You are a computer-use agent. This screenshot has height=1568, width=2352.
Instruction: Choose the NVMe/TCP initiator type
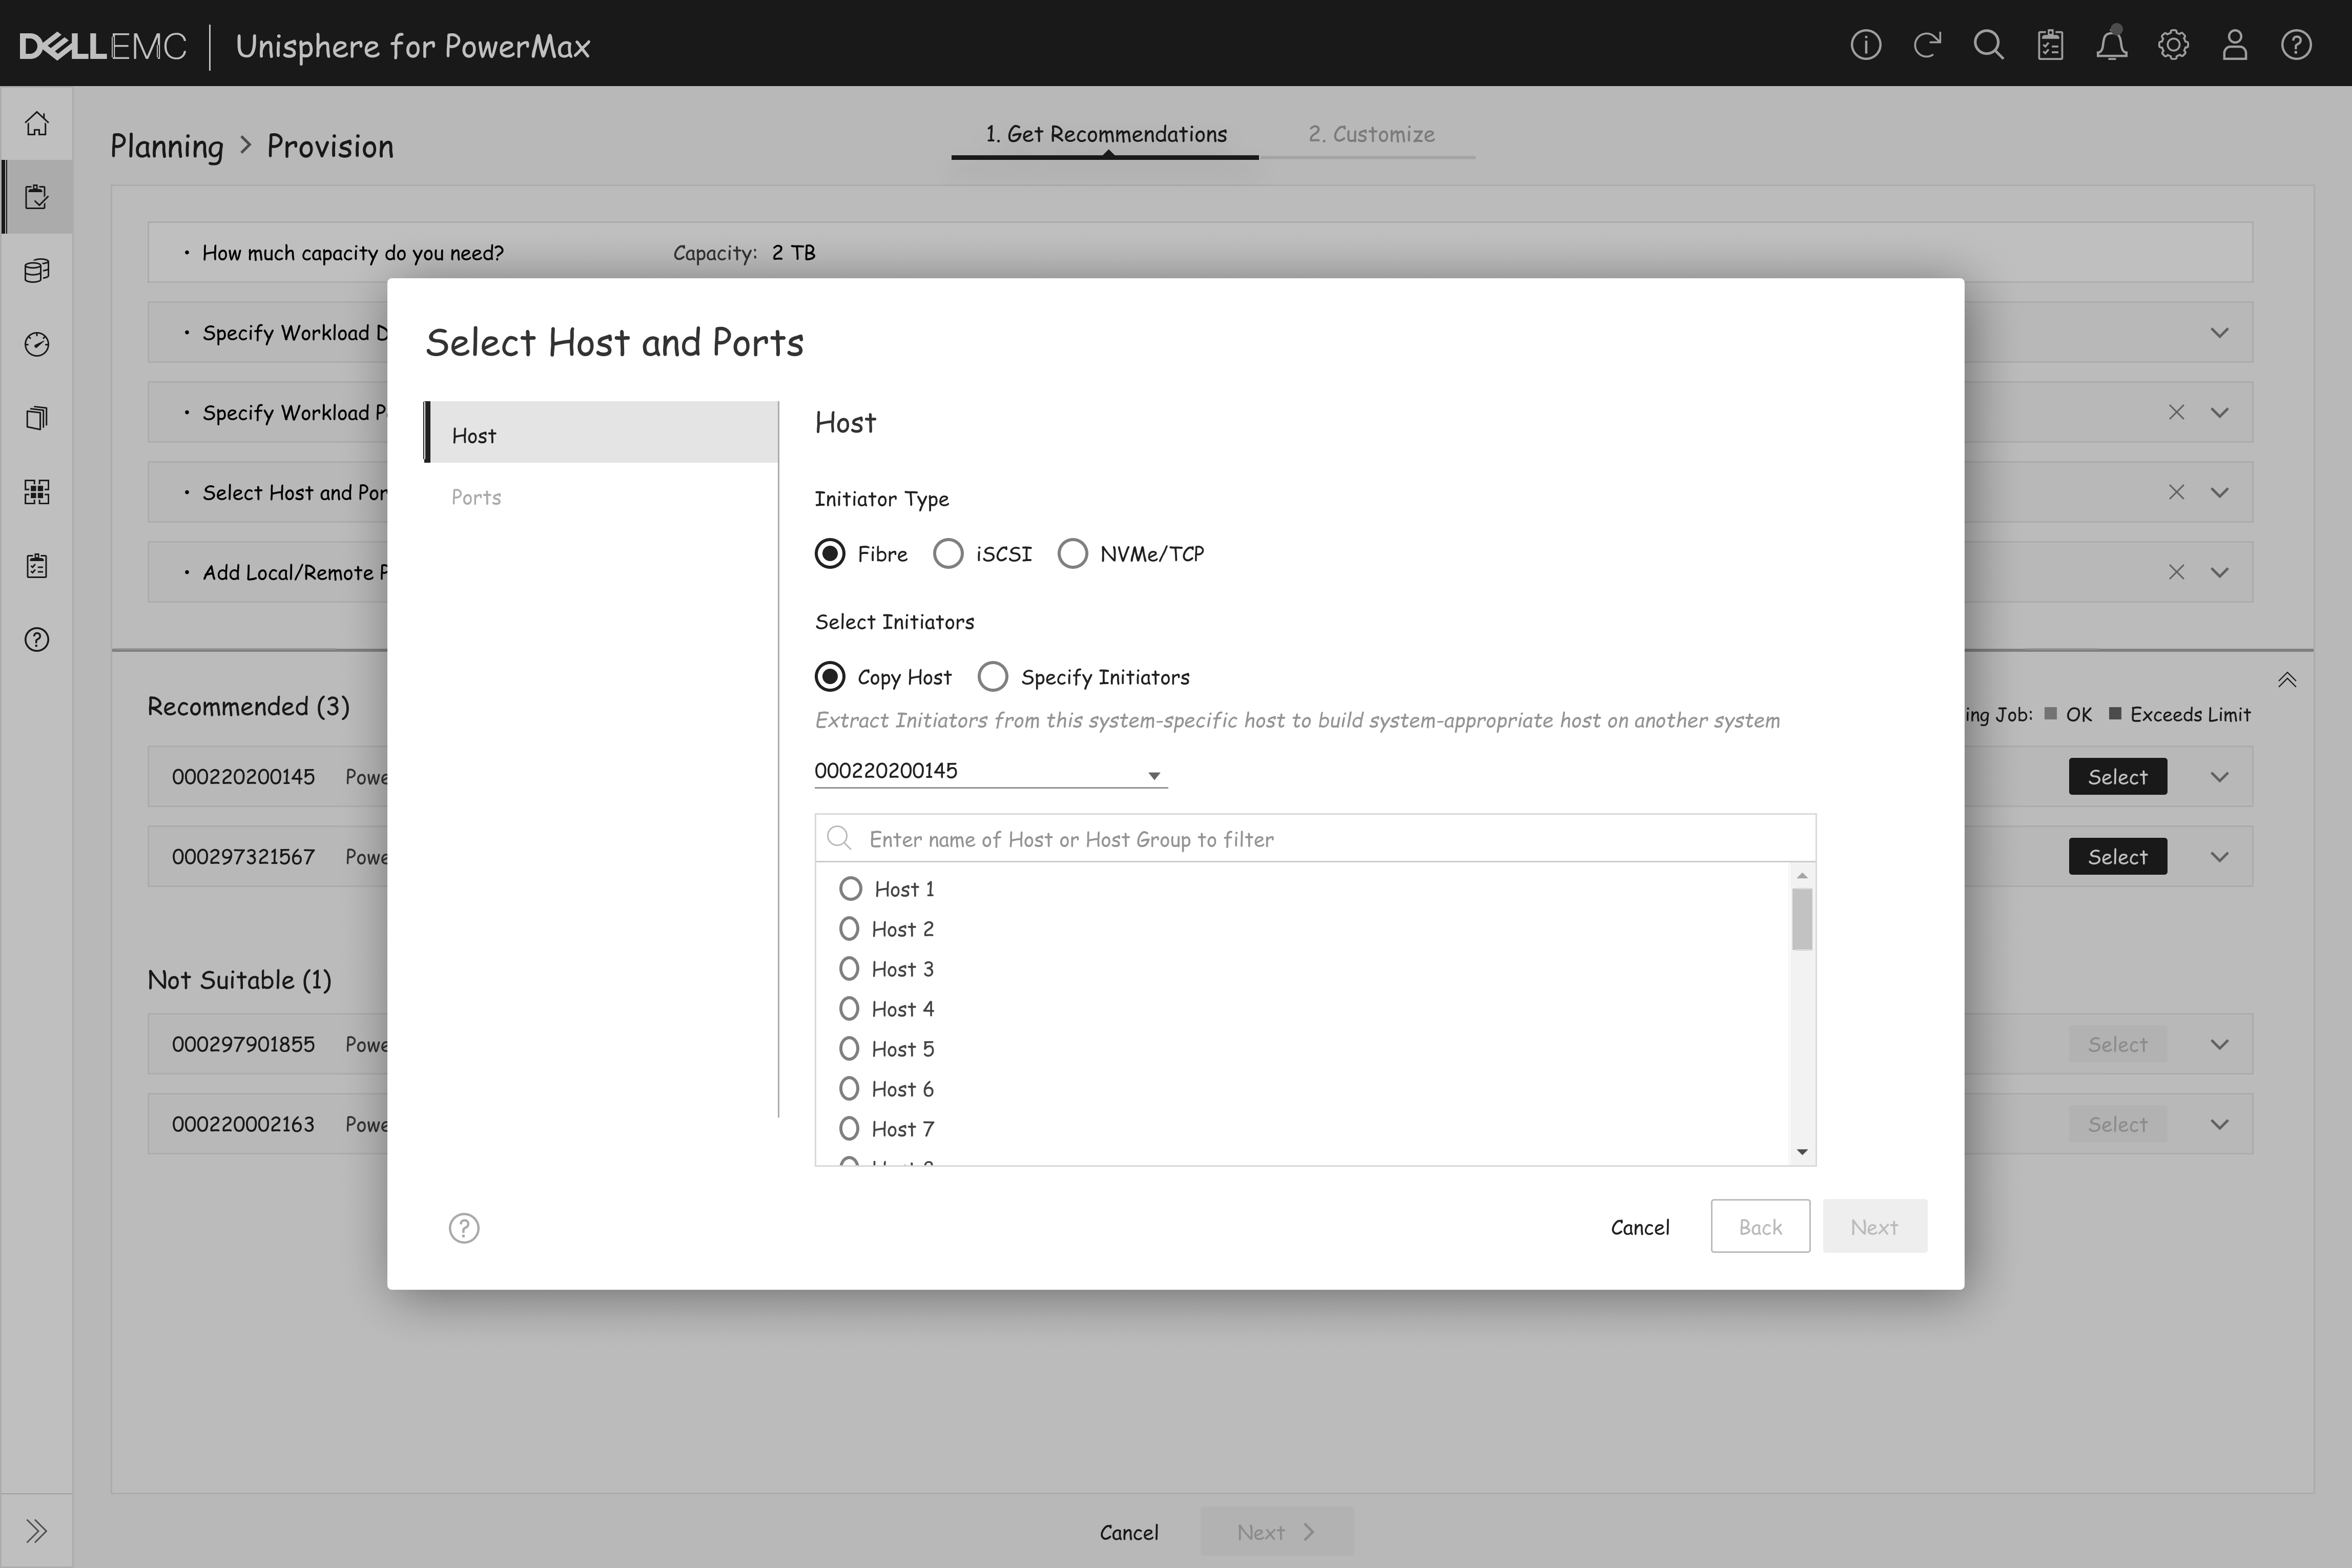[1073, 554]
